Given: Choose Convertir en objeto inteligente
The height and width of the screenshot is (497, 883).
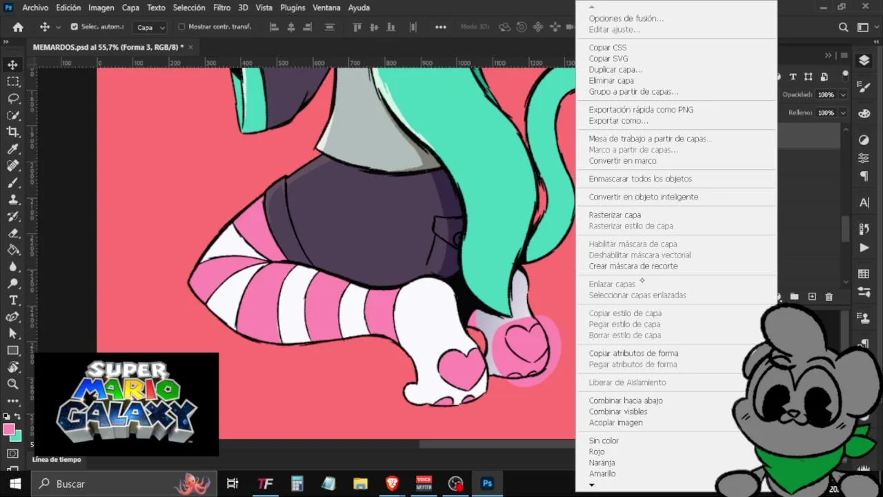Looking at the screenshot, I should coord(644,197).
